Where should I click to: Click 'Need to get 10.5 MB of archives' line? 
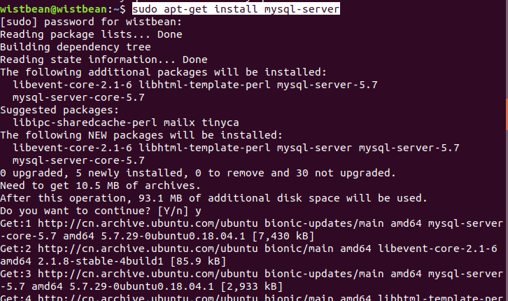(x=101, y=185)
